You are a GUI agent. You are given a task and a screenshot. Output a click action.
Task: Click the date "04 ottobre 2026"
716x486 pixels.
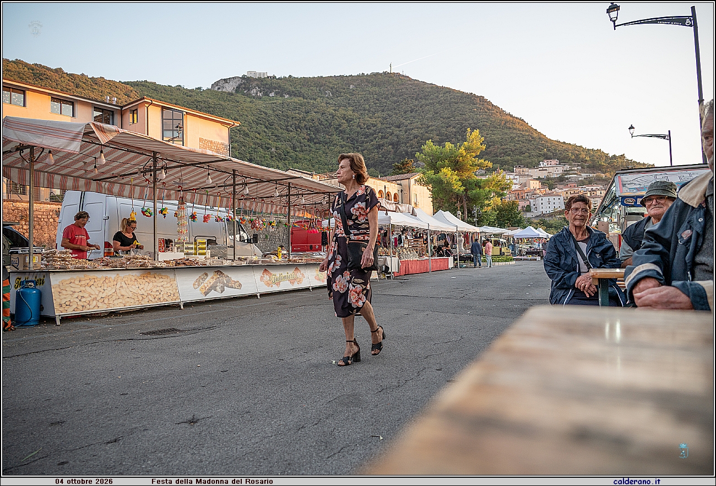click(x=84, y=482)
